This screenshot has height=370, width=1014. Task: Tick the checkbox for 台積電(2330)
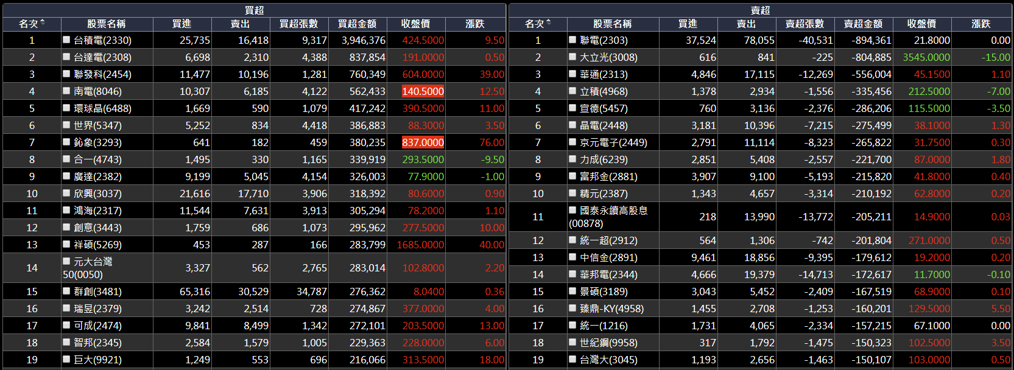click(x=66, y=40)
